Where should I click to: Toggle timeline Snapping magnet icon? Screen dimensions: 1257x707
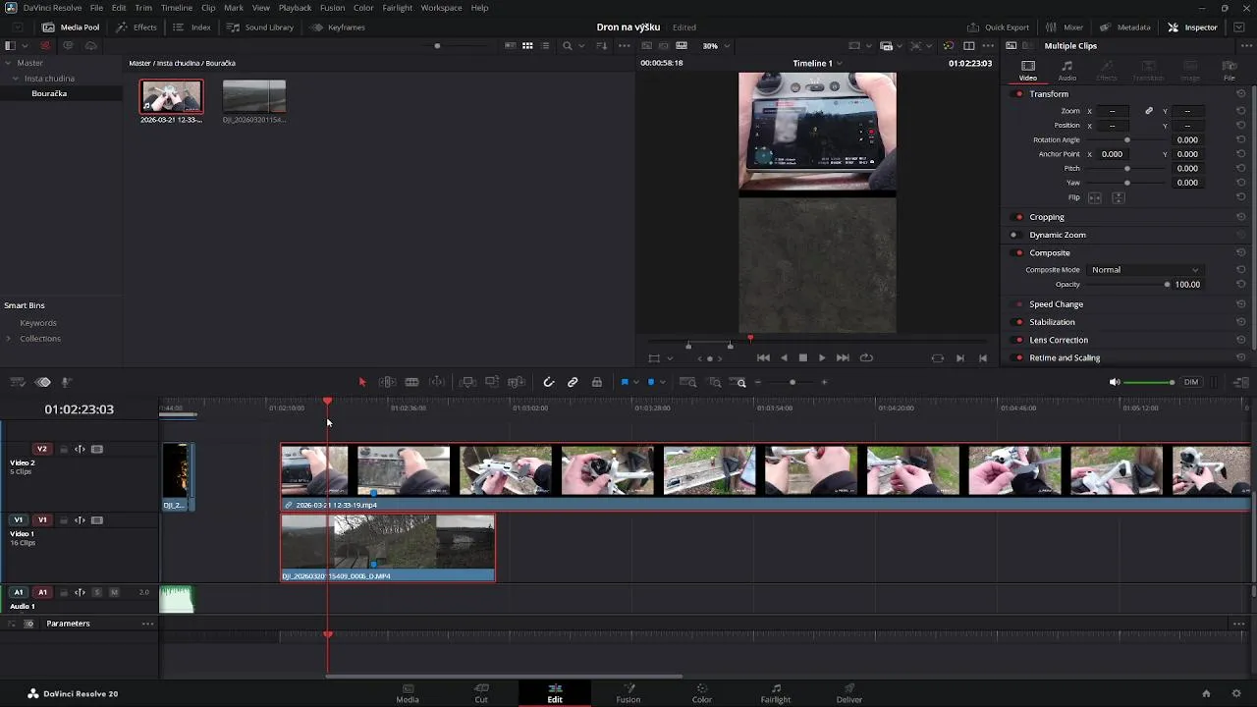(549, 382)
